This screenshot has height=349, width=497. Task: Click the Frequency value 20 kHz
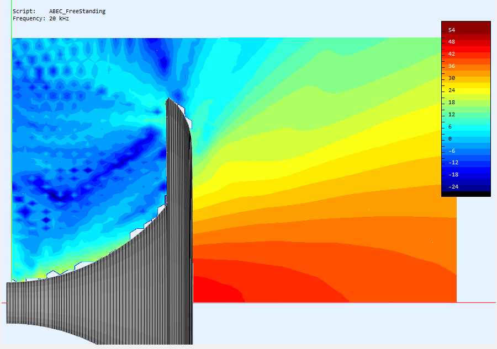click(59, 19)
